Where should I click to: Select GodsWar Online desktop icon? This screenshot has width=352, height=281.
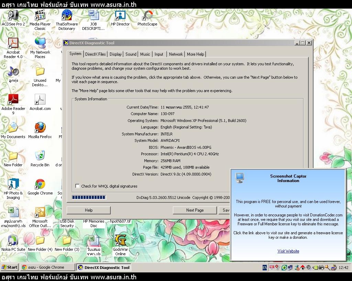[120, 245]
